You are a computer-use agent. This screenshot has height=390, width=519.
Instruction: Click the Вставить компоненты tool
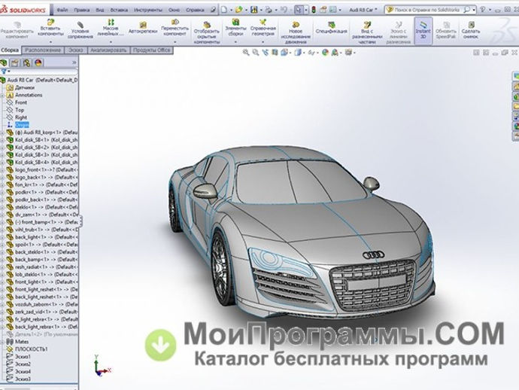tap(50, 28)
